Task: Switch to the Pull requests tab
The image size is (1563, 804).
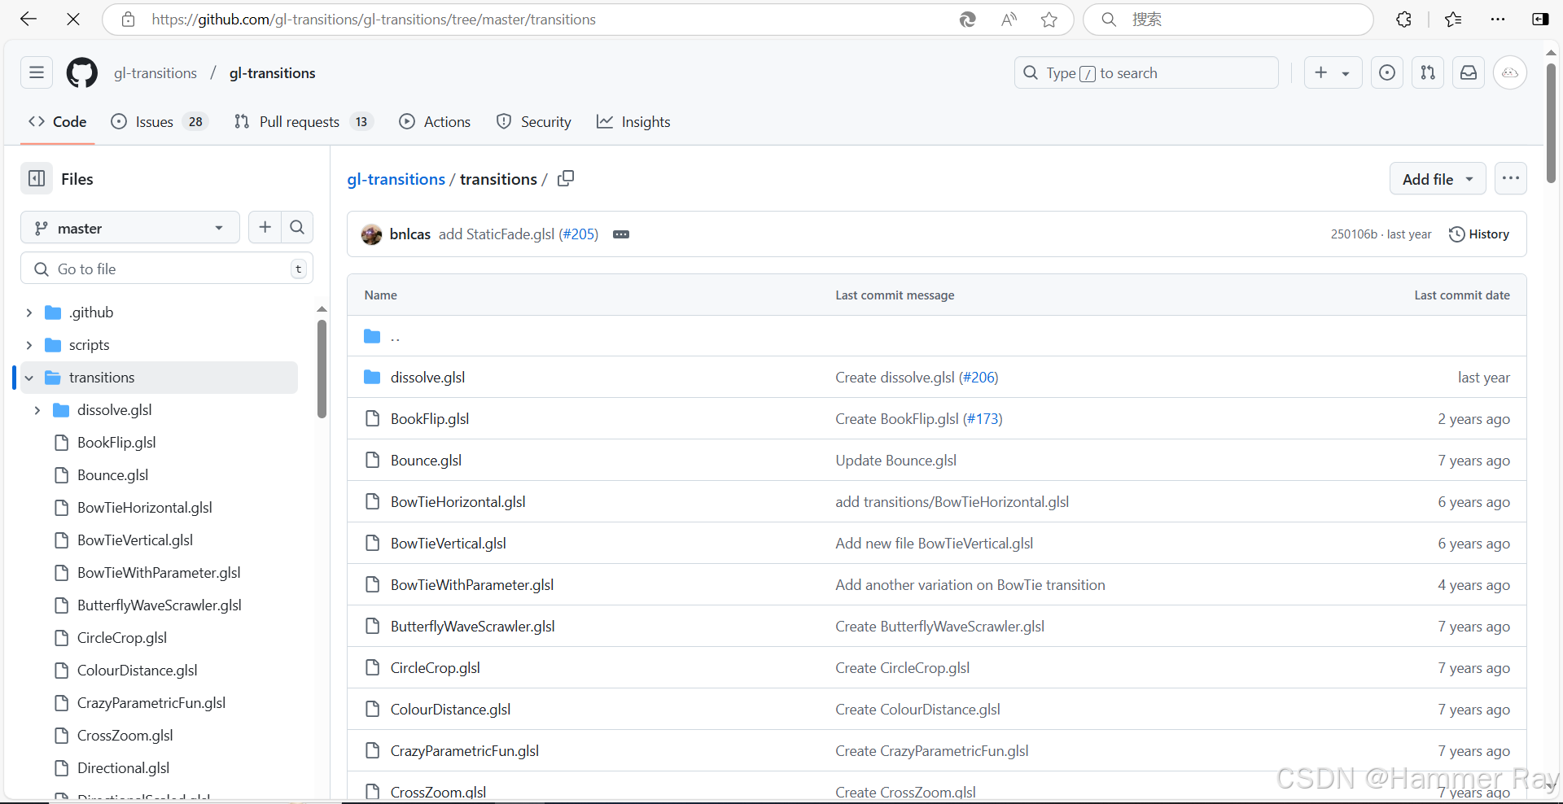Action: click(x=298, y=121)
